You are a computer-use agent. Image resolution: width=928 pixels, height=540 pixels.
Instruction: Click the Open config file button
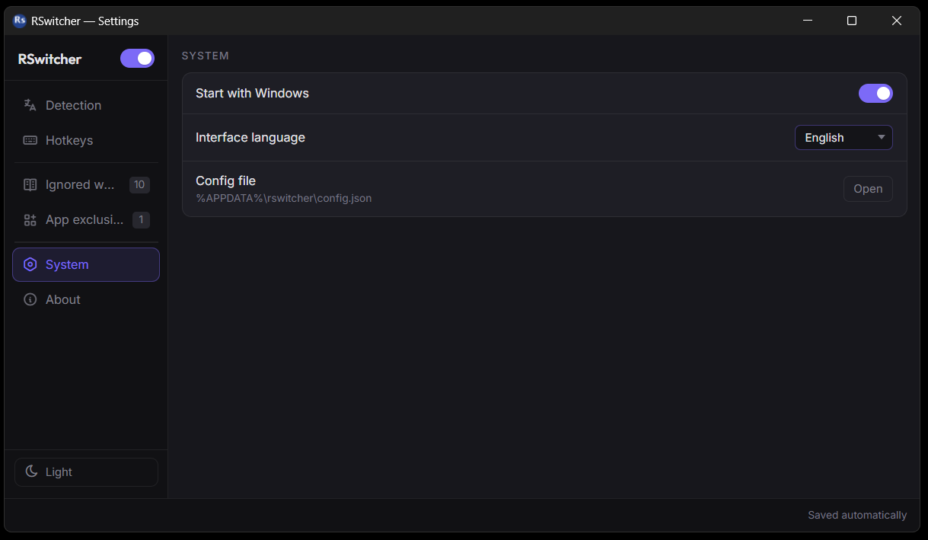[x=868, y=189]
